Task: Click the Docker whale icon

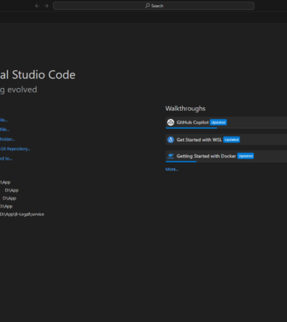Action: point(171,156)
